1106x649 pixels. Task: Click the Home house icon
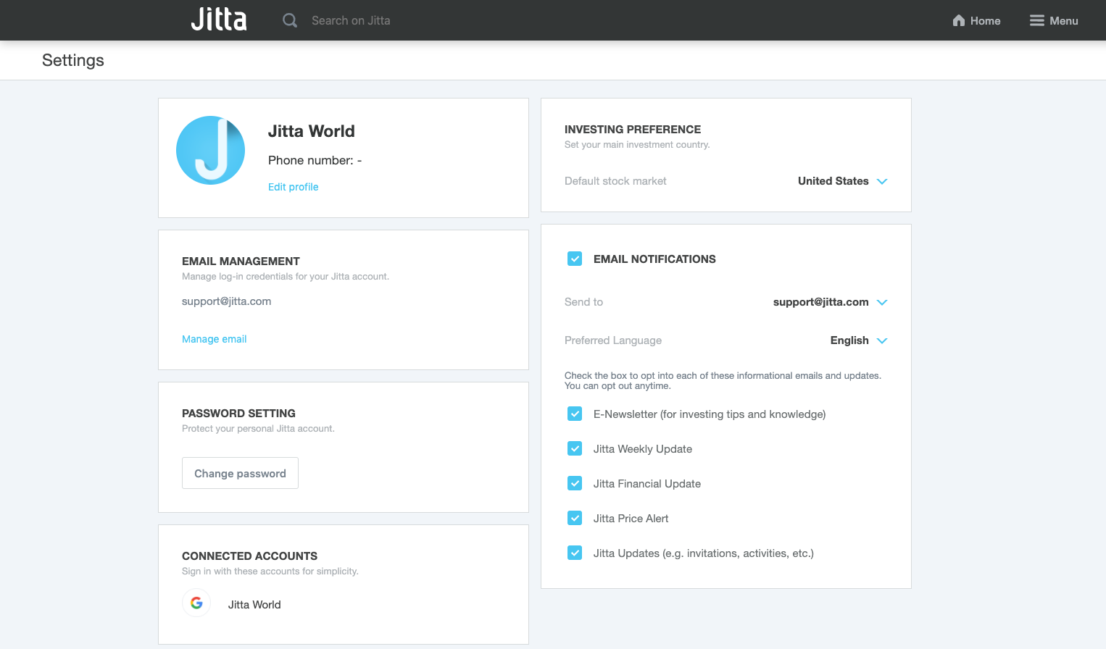tap(959, 20)
